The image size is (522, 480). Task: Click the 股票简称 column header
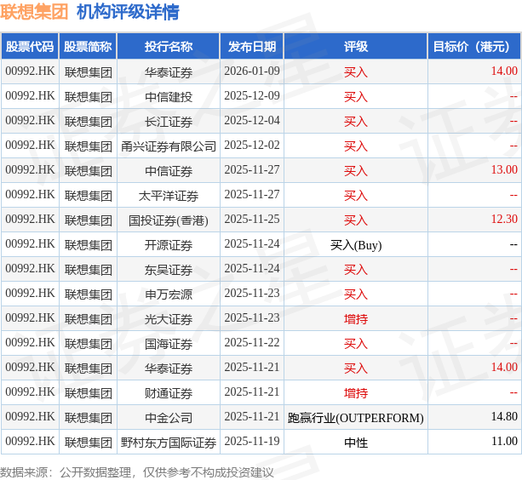click(88, 46)
